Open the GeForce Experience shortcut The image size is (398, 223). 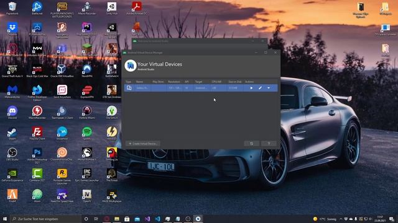pos(12,175)
